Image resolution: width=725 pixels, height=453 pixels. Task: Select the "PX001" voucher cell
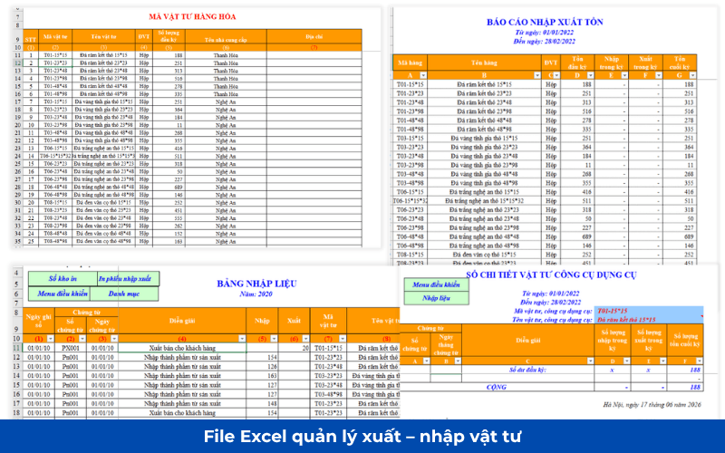point(71,348)
